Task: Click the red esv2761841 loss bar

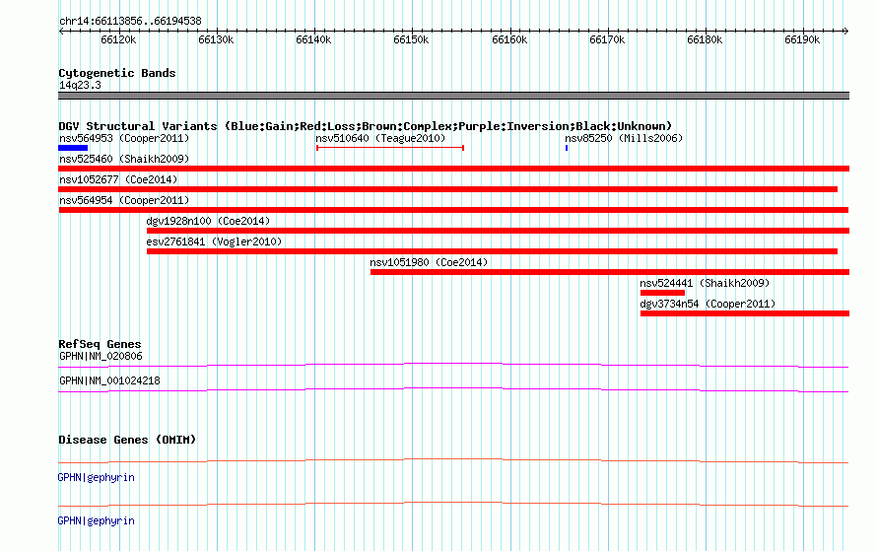Action: 492,251
